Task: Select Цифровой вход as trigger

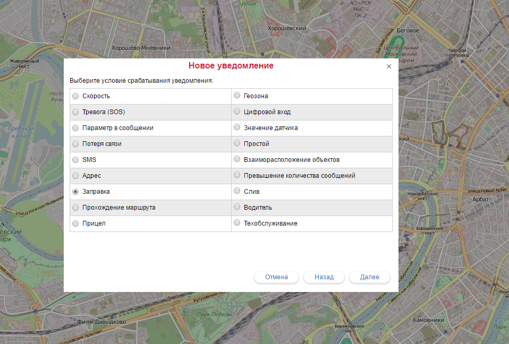Action: tap(236, 112)
